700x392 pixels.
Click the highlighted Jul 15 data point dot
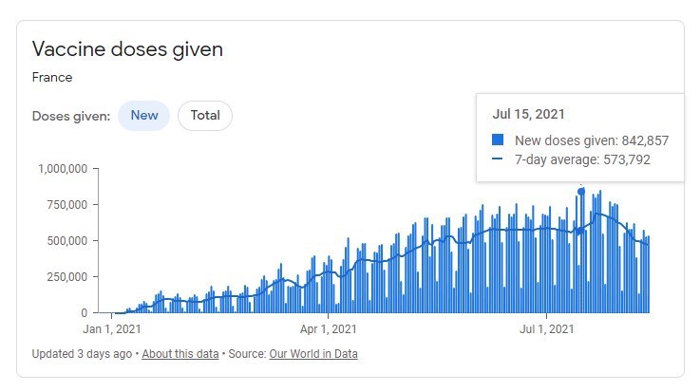581,191
